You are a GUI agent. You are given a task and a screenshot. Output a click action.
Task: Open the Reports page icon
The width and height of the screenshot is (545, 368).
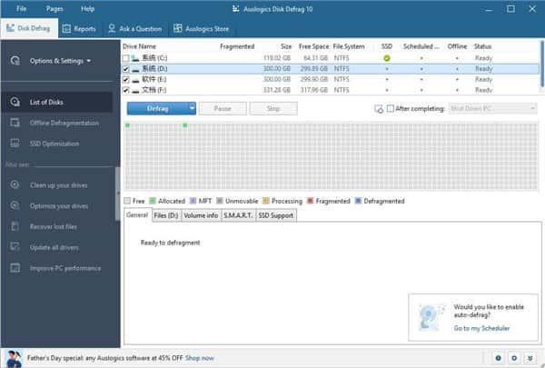click(68, 29)
